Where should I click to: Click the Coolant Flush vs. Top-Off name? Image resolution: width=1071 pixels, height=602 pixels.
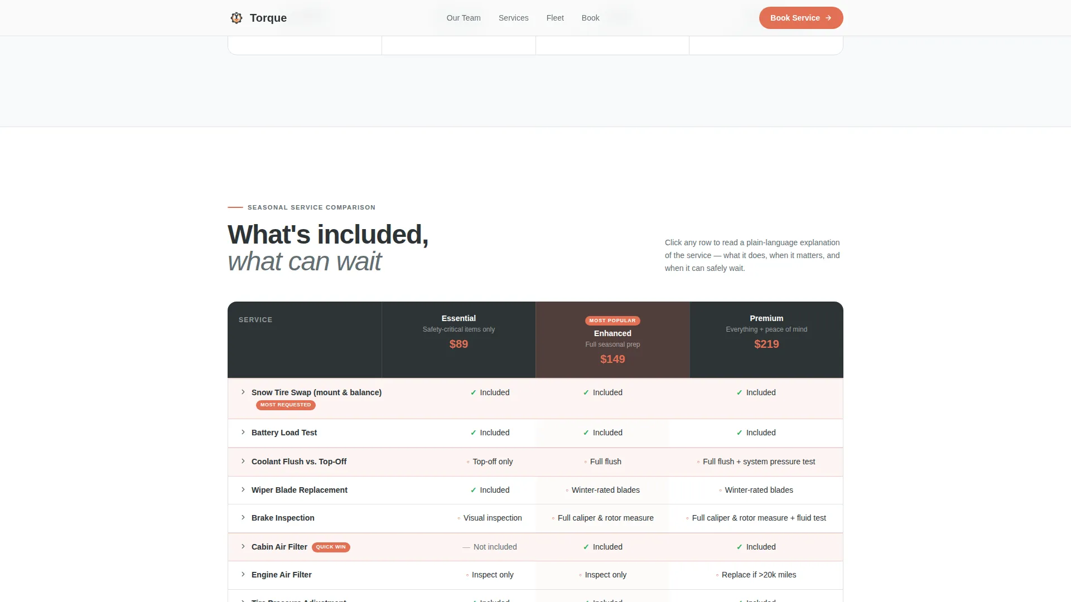[x=299, y=462]
